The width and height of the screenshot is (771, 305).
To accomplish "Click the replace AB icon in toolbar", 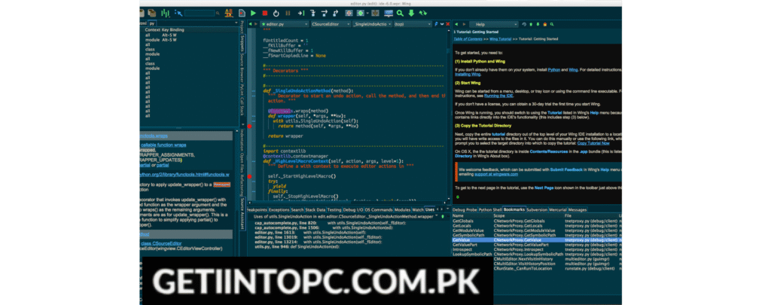I will [229, 14].
